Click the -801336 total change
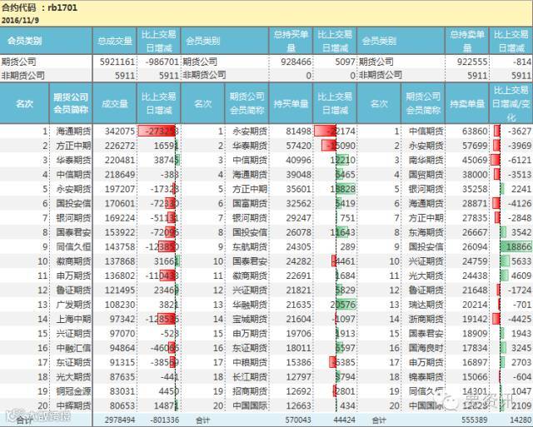Image resolution: width=533 pixels, height=427 pixels. (x=164, y=420)
